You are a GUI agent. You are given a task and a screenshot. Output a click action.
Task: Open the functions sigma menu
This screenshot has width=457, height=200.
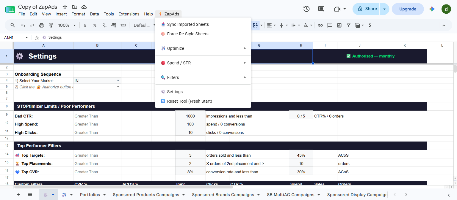pyautogui.click(x=370, y=25)
